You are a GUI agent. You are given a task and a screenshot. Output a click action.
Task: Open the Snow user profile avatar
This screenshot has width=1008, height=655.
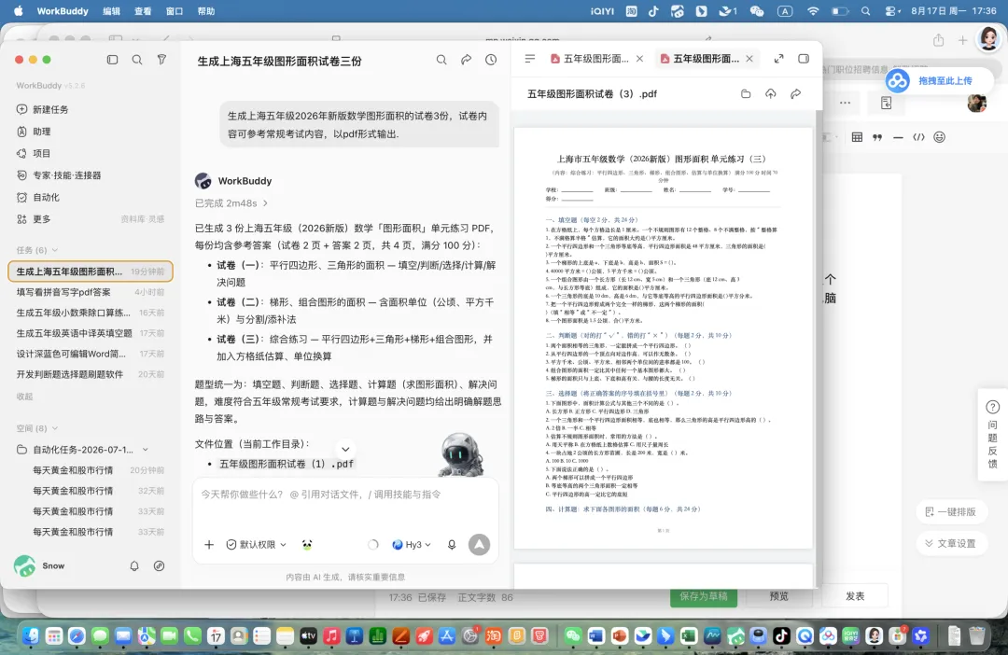tap(24, 565)
